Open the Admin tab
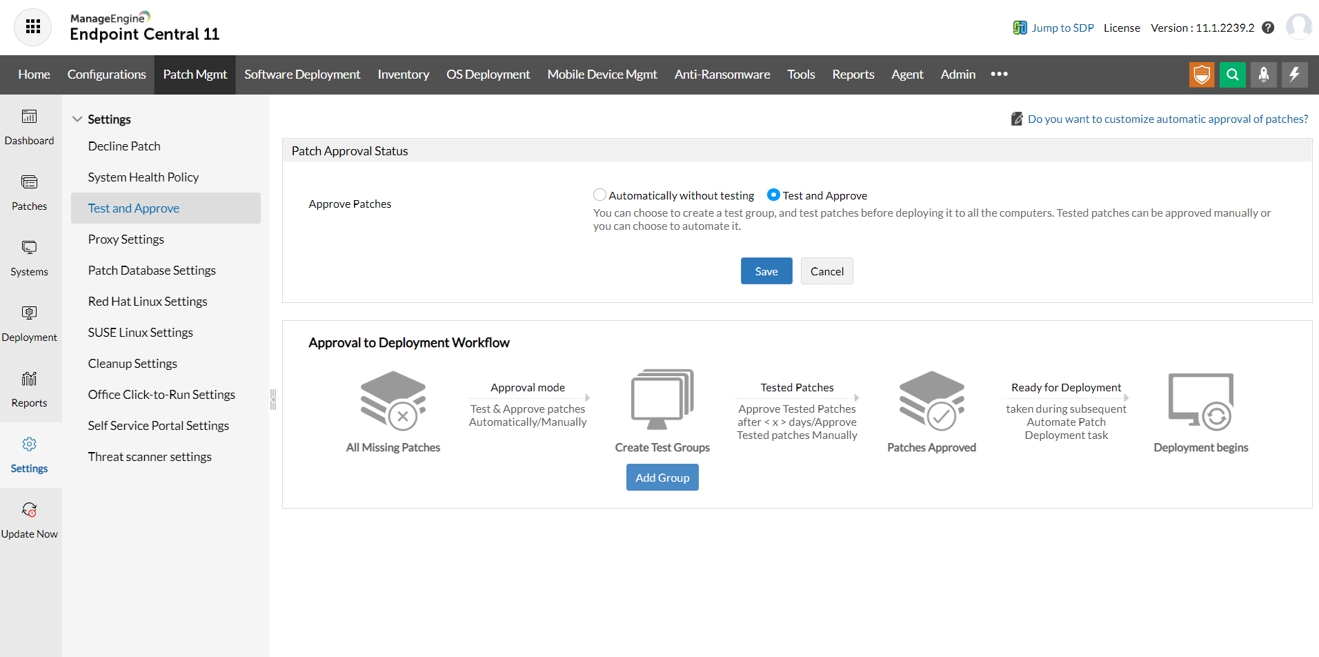Screen dimensions: 1319x657 coord(958,75)
